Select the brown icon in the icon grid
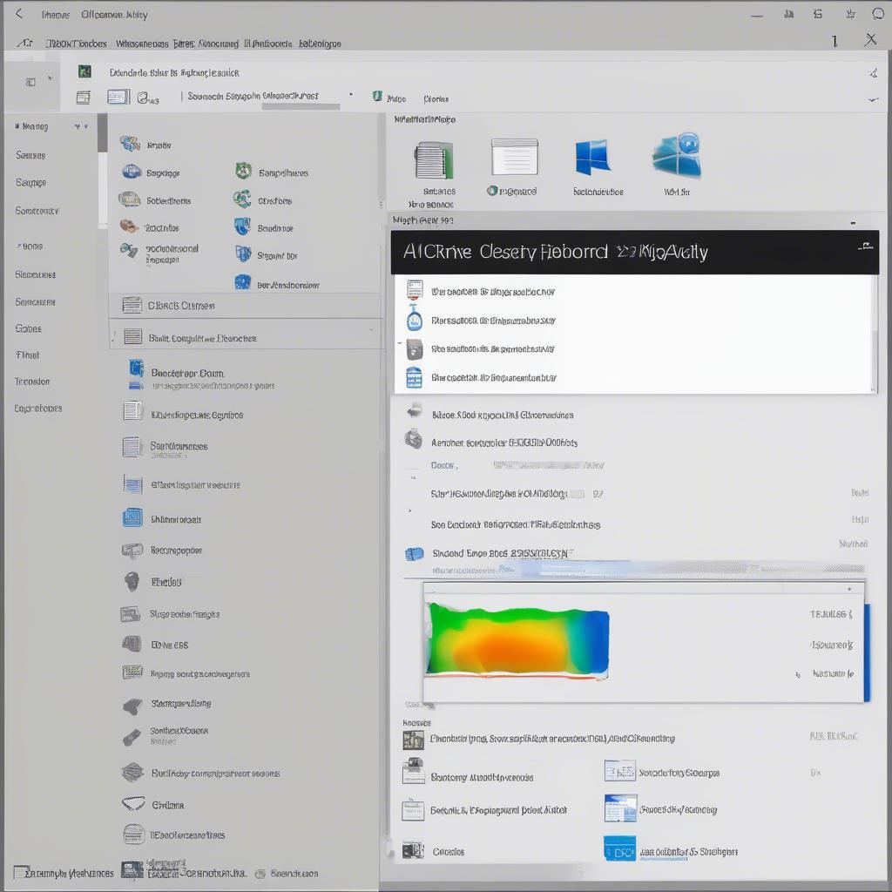892x892 pixels. pos(129,226)
